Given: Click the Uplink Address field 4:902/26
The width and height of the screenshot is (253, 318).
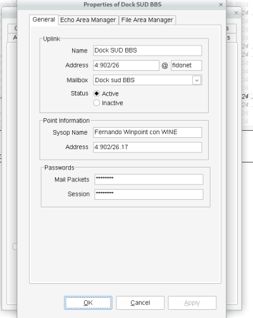Looking at the screenshot, I should [126, 65].
